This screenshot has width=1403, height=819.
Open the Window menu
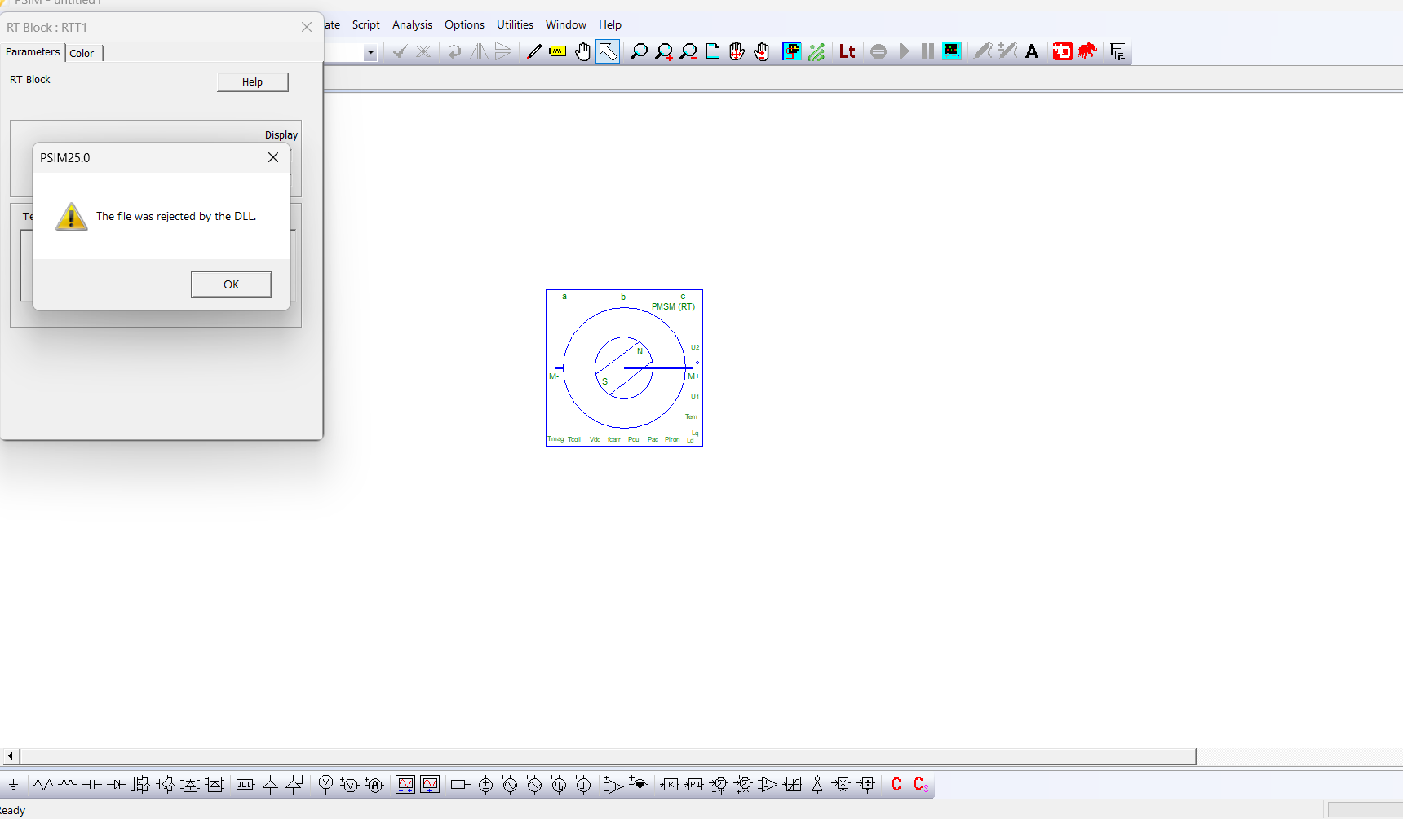(566, 25)
